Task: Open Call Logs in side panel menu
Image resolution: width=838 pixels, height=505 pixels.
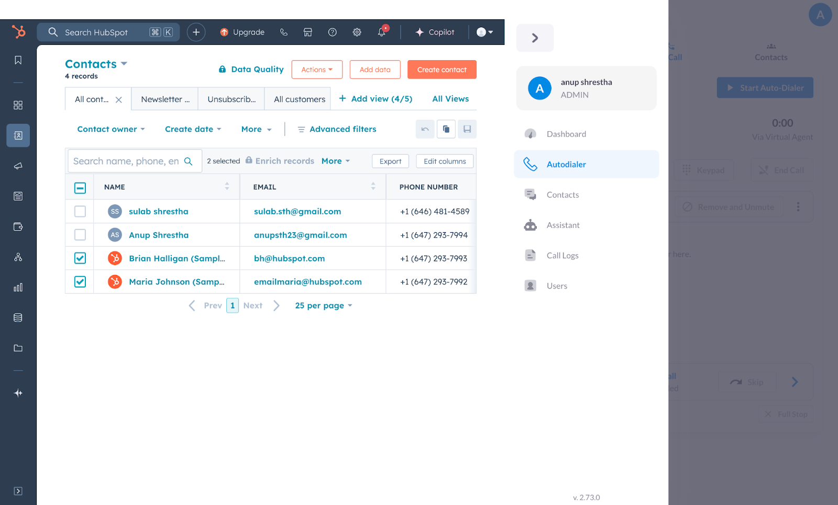Action: click(587, 255)
